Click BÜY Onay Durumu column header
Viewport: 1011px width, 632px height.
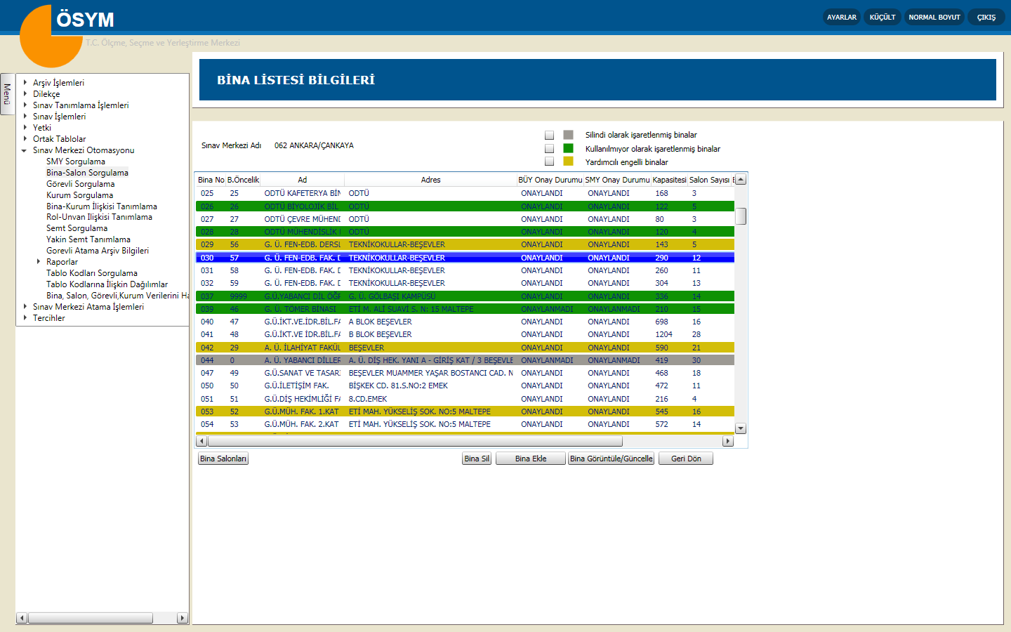550,180
